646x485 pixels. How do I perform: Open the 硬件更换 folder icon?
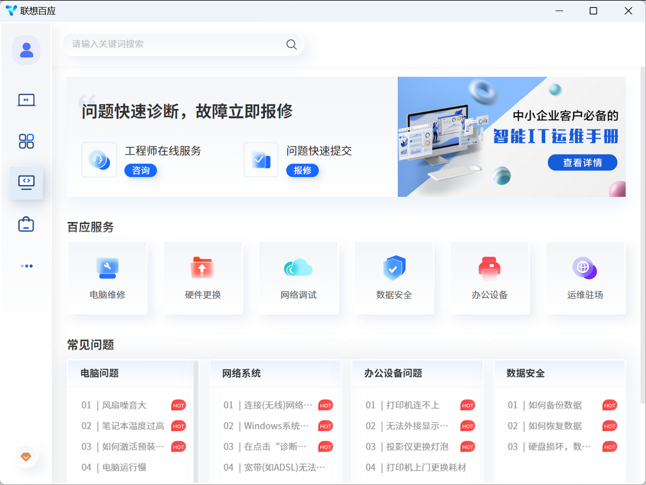click(202, 267)
